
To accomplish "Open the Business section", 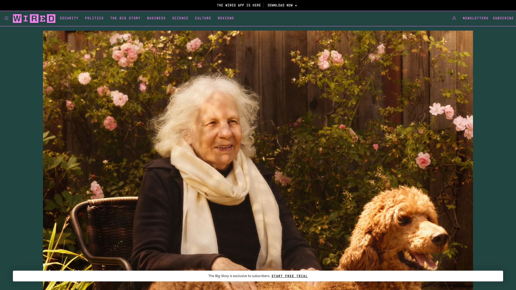I will tap(156, 18).
